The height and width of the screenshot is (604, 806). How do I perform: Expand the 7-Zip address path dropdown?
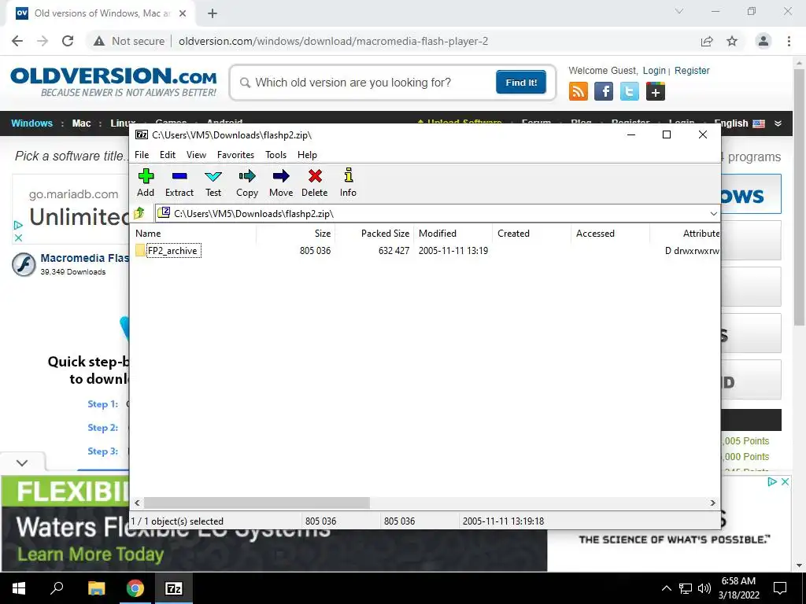pyautogui.click(x=713, y=214)
